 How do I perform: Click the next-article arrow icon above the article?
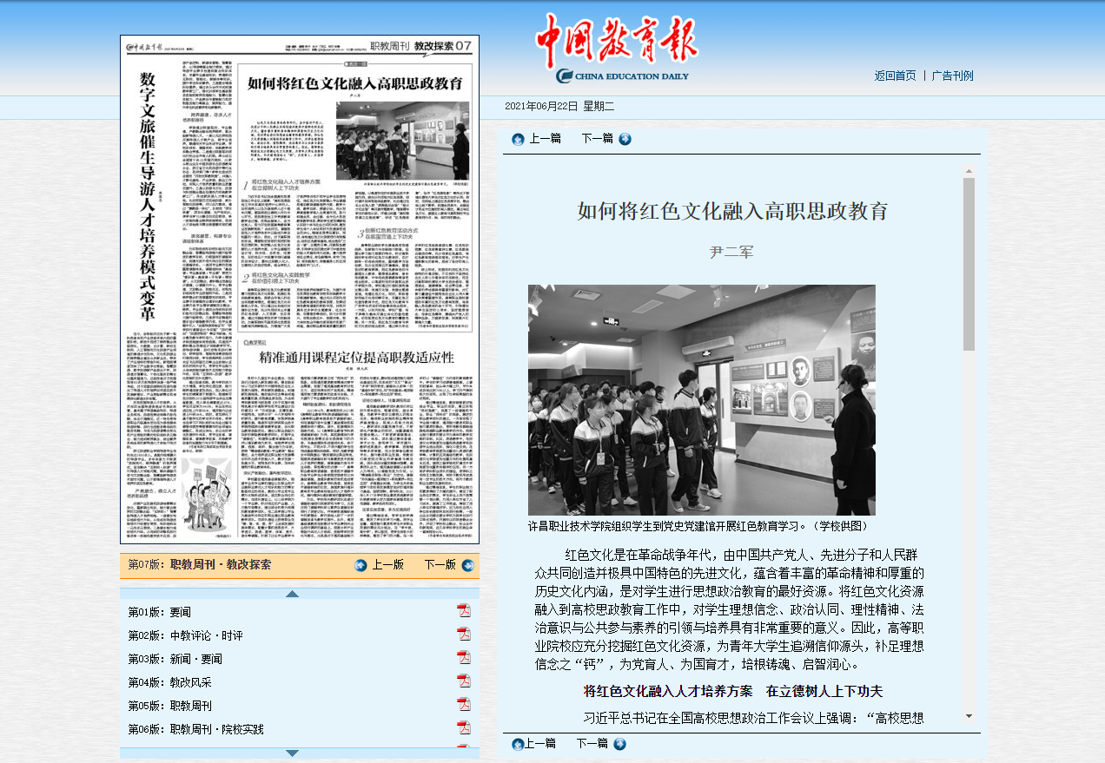click(x=625, y=139)
